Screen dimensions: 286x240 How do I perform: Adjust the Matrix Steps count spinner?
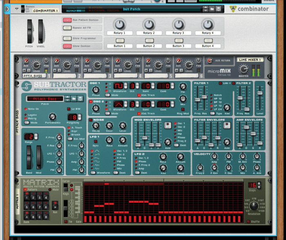(259, 185)
